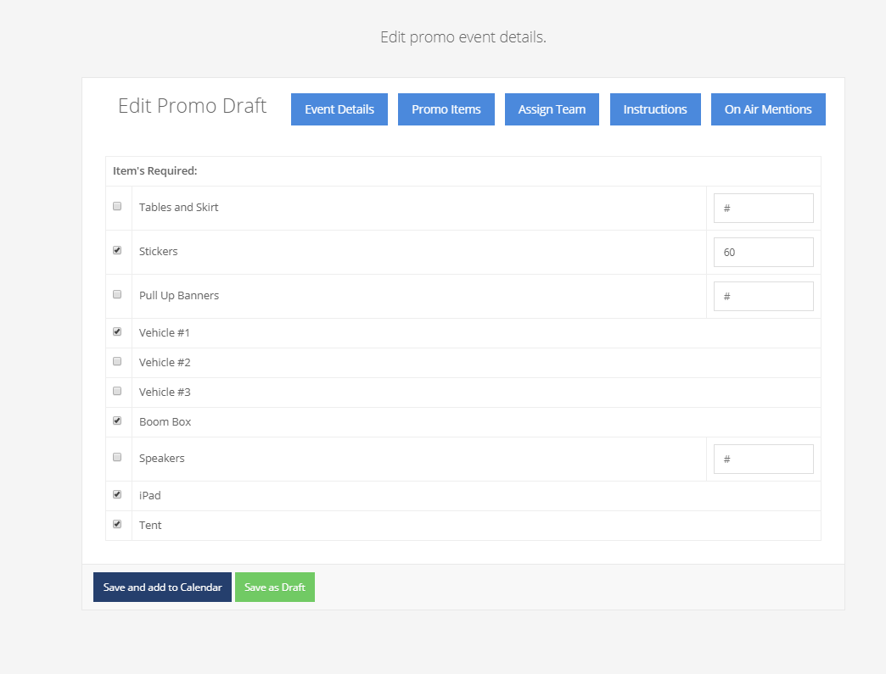The image size is (886, 674).
Task: Check the Tables and Skirt checkbox
Action: point(117,206)
